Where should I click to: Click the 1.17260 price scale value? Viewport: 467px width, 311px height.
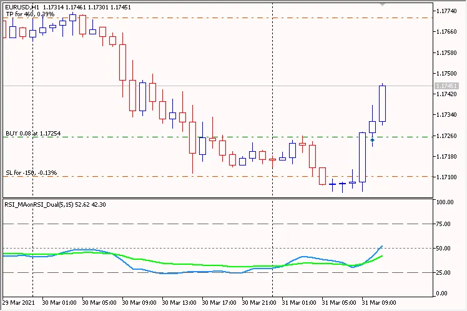click(x=446, y=136)
